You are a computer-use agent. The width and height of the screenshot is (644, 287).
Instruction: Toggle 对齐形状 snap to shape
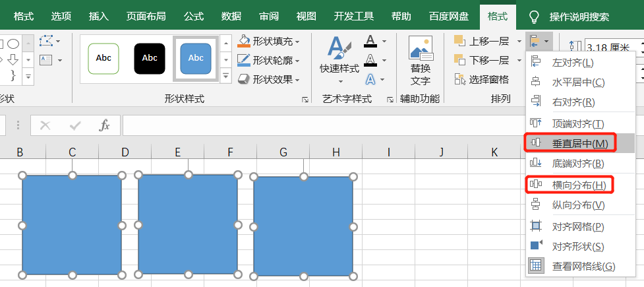[x=577, y=246]
